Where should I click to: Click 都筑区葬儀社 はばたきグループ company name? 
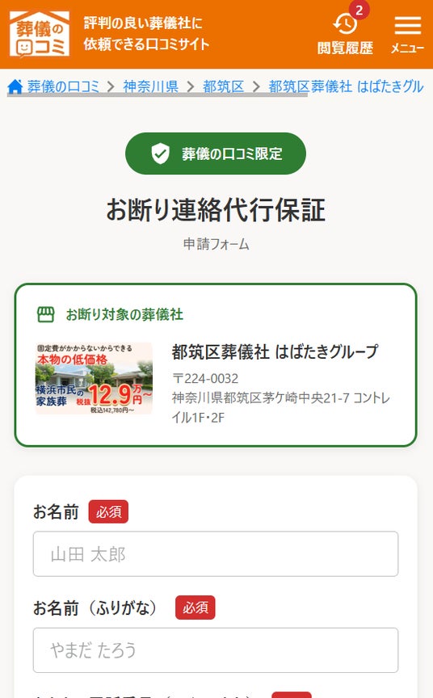tap(275, 351)
